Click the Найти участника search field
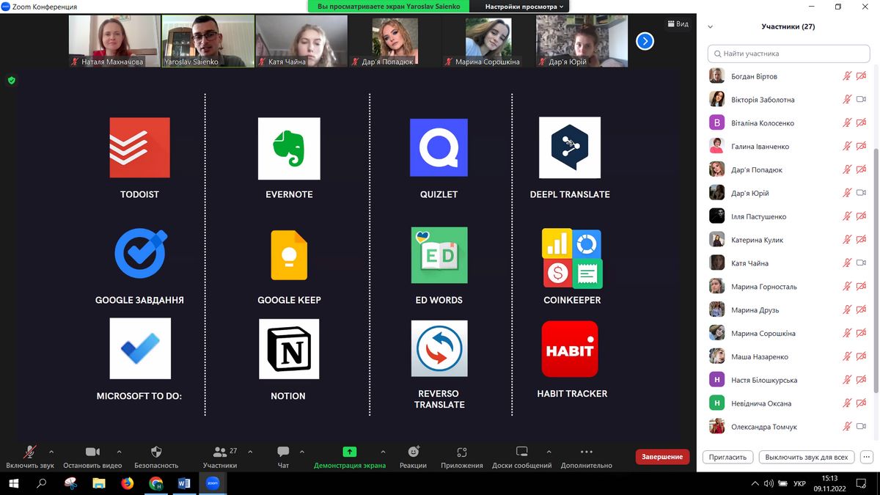The image size is (880, 495). pos(788,54)
